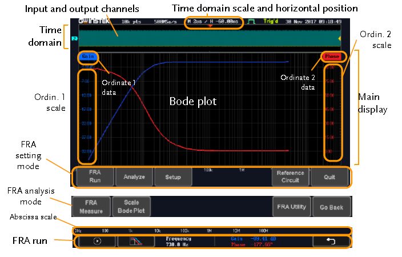Click the Frequency 730.0 Hz readout
The width and height of the screenshot is (402, 257).
[x=178, y=241]
